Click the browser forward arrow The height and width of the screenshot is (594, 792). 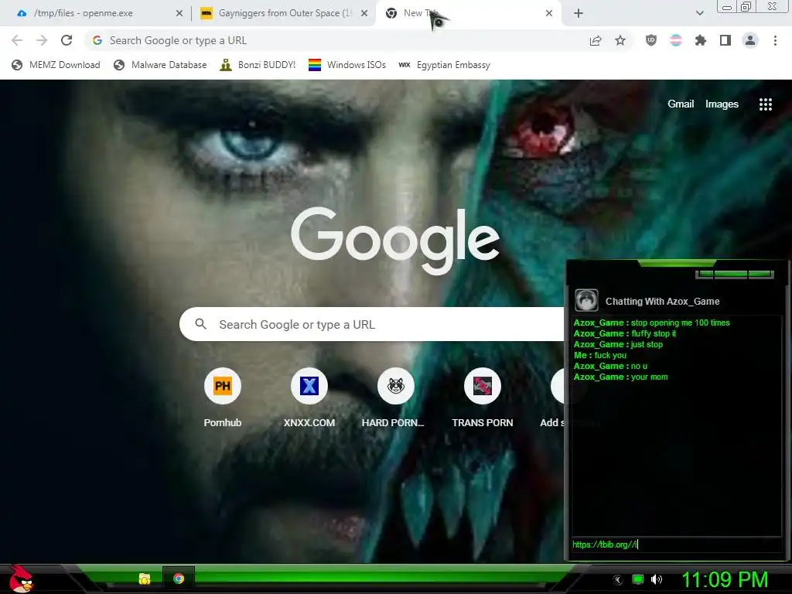click(x=42, y=40)
